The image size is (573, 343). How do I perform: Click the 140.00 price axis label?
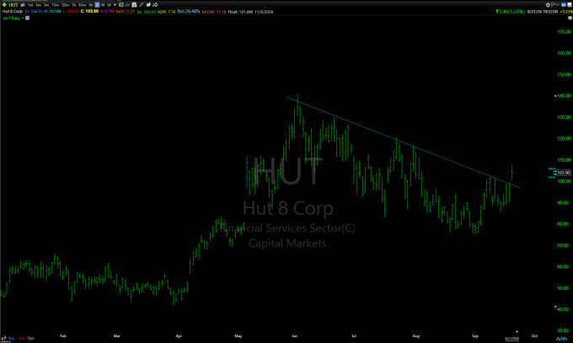tap(565, 96)
